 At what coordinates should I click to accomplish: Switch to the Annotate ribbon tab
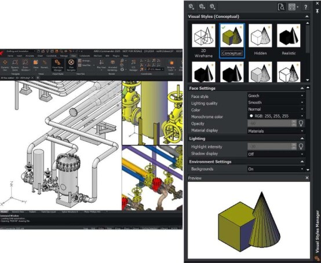pos(30,56)
